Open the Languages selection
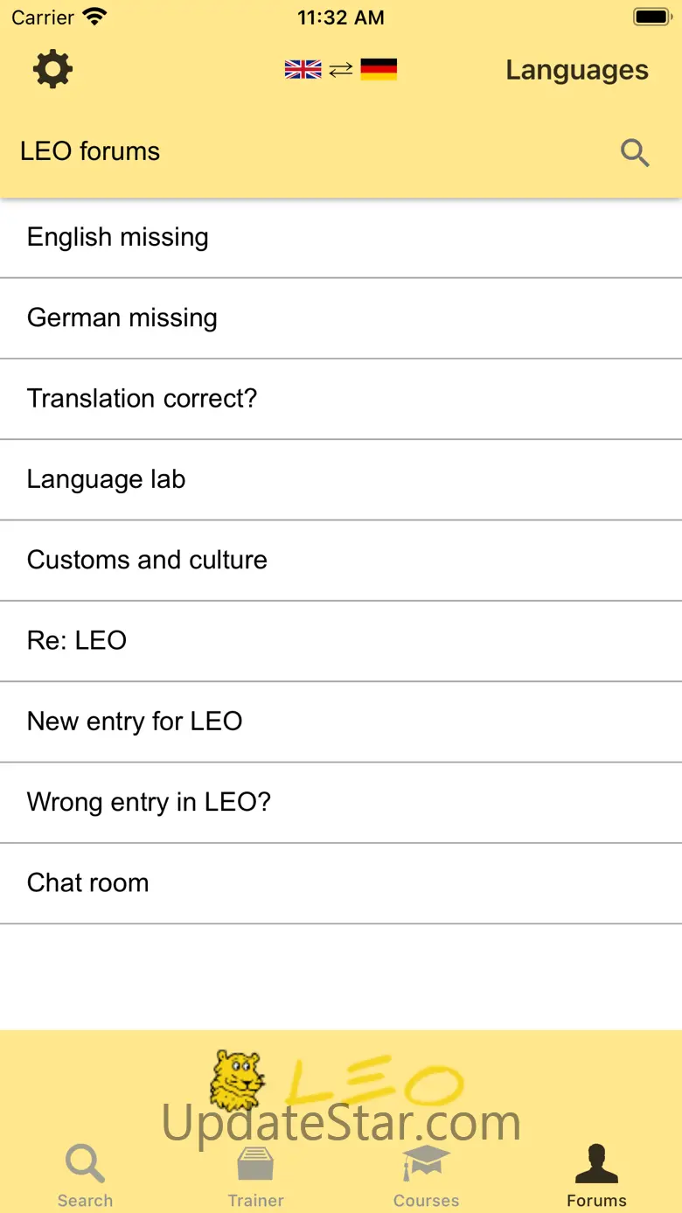 (x=576, y=70)
